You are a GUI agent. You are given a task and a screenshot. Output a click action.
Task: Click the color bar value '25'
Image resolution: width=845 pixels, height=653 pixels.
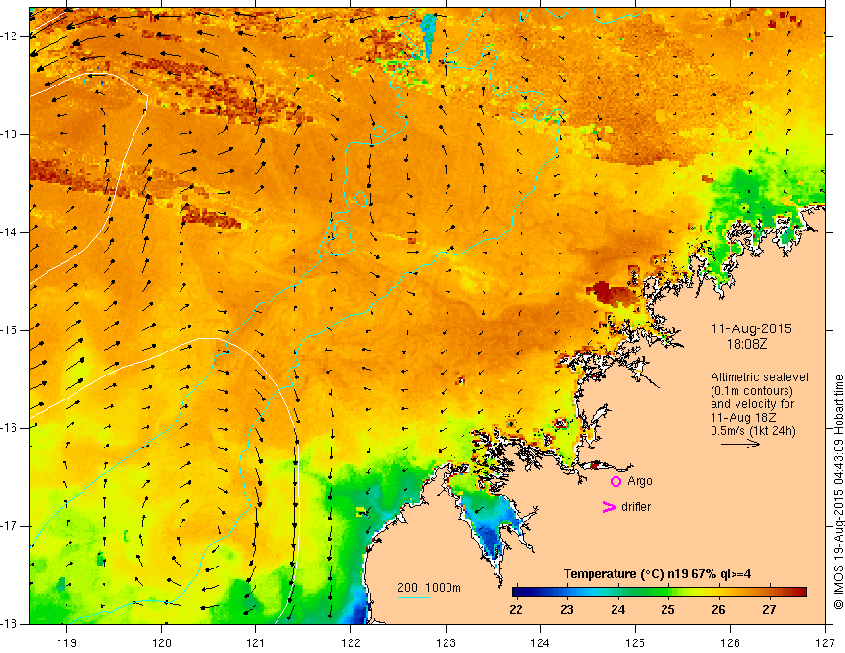point(667,610)
